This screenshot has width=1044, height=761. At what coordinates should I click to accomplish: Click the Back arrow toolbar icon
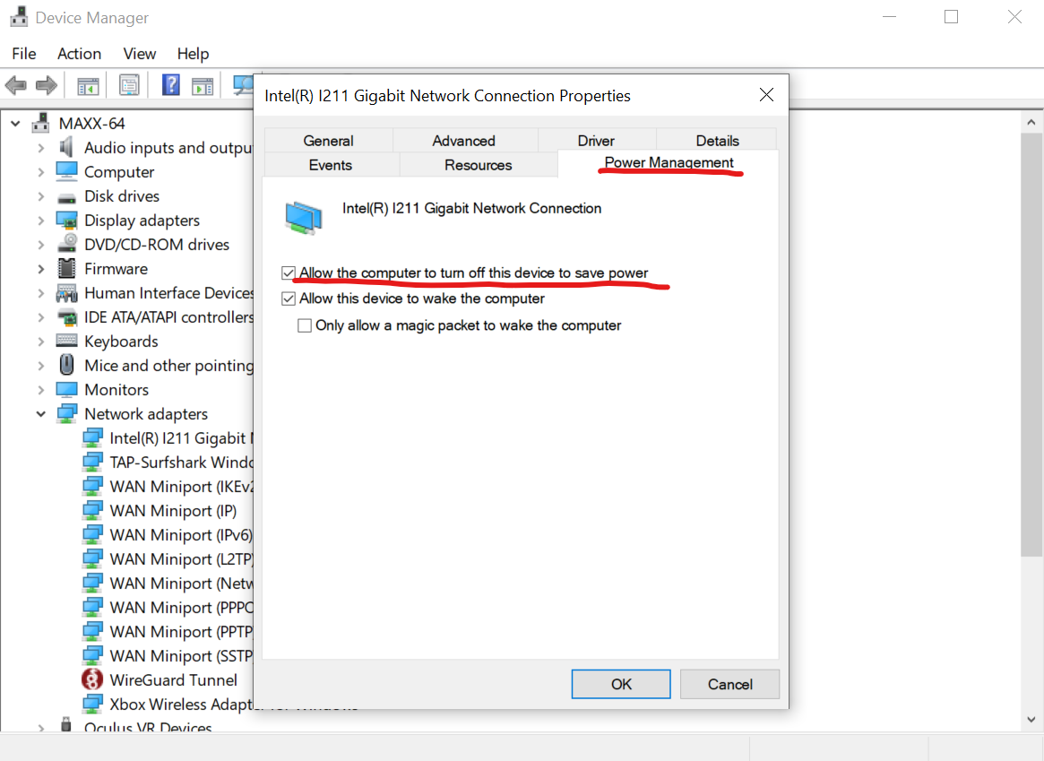pyautogui.click(x=15, y=85)
